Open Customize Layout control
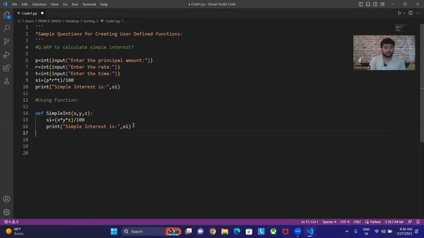 click(382, 4)
